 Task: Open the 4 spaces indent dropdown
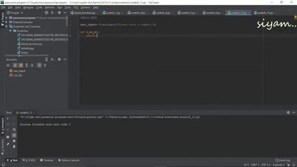click(278, 165)
